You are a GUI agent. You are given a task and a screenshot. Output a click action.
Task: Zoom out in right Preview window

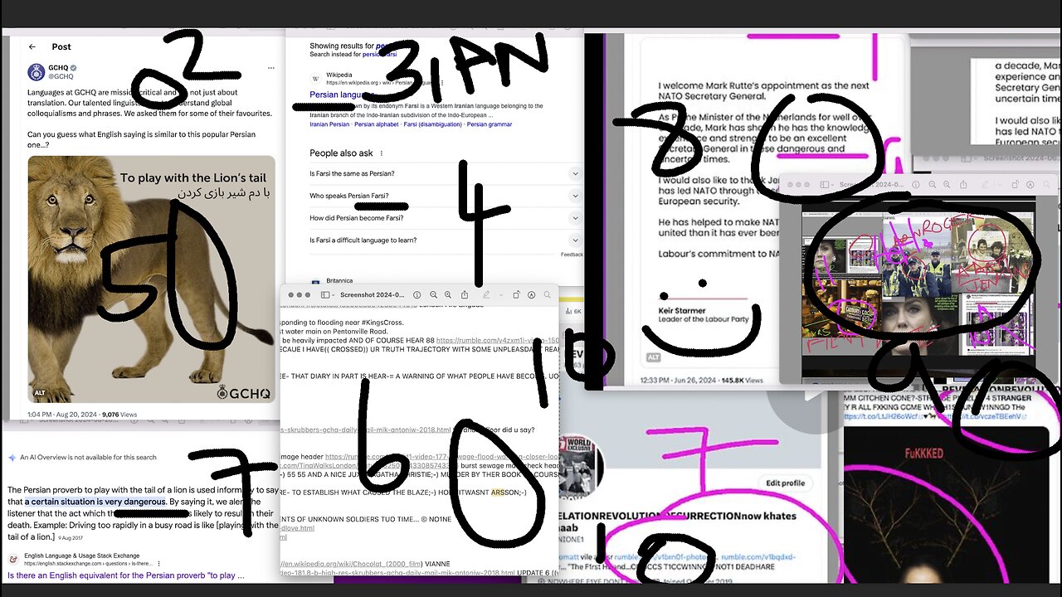coord(933,185)
